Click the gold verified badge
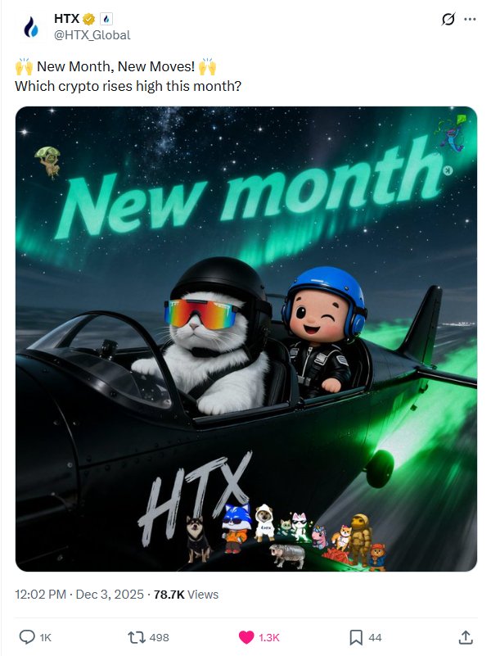Viewport: 491px width, 656px height. [x=88, y=19]
